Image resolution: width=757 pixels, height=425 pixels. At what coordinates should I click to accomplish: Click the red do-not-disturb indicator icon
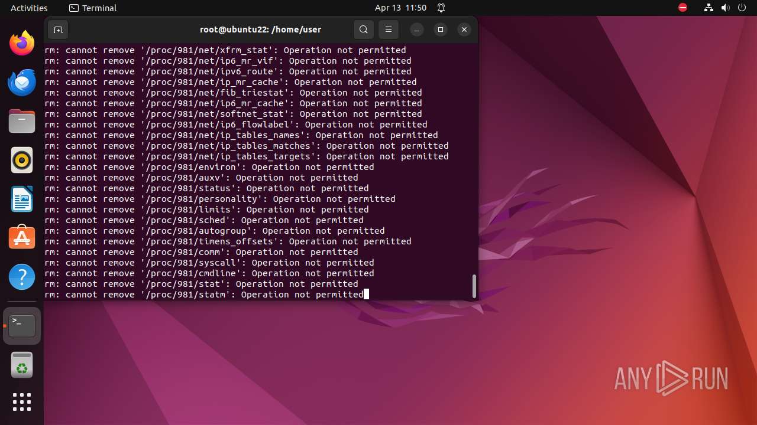click(x=682, y=8)
